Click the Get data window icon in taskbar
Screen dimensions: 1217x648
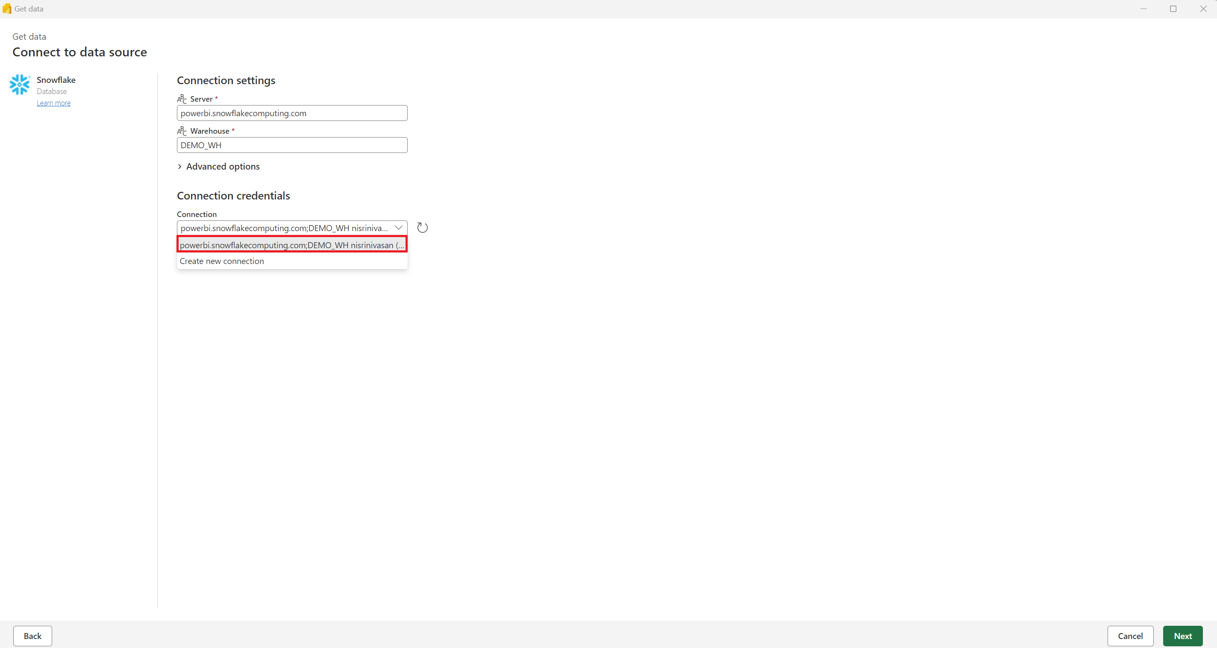click(6, 9)
